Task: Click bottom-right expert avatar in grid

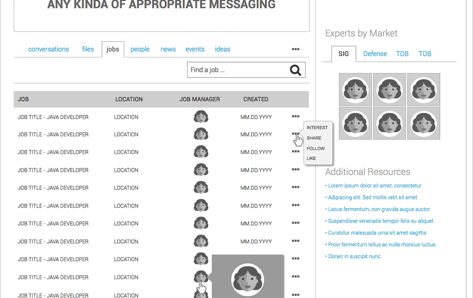Action: 423,123
